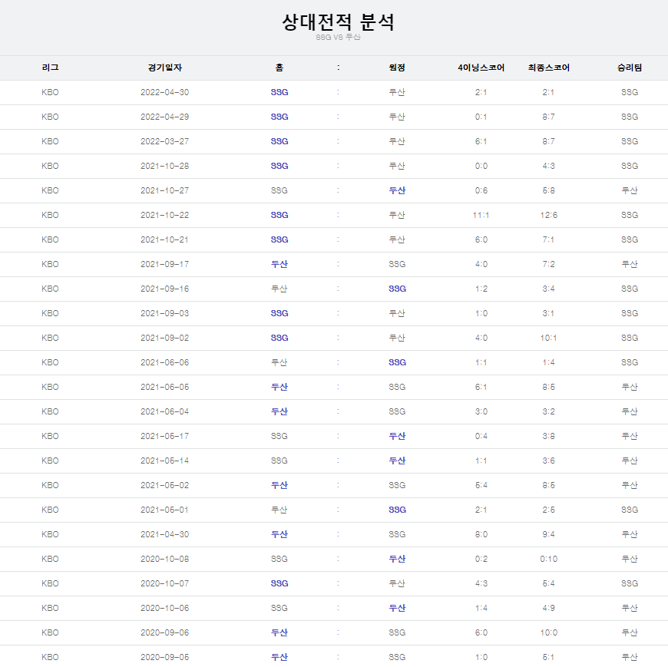Click final score '7:1' in the 2021-10-21 row
Screen dimensions: 668x667
point(549,239)
